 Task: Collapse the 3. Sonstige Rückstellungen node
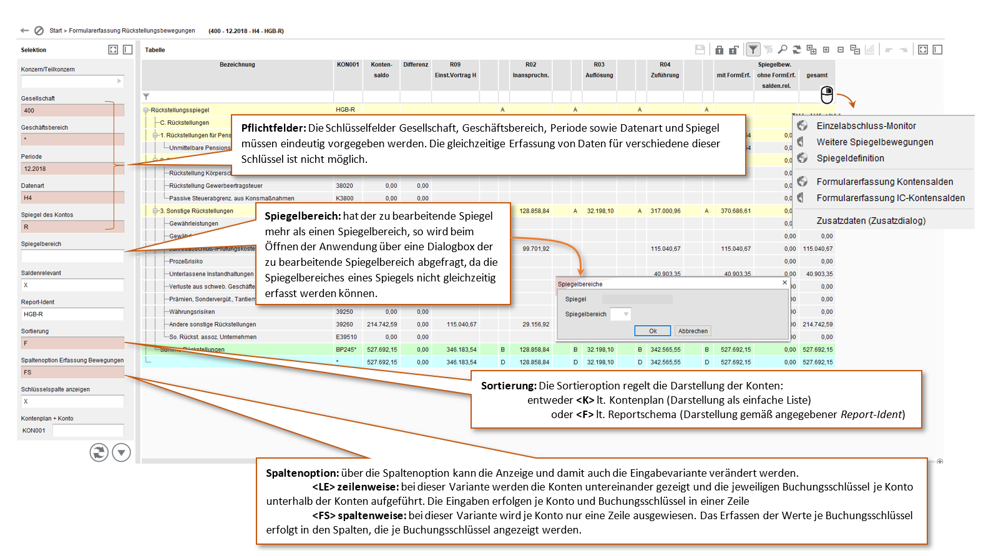155,211
